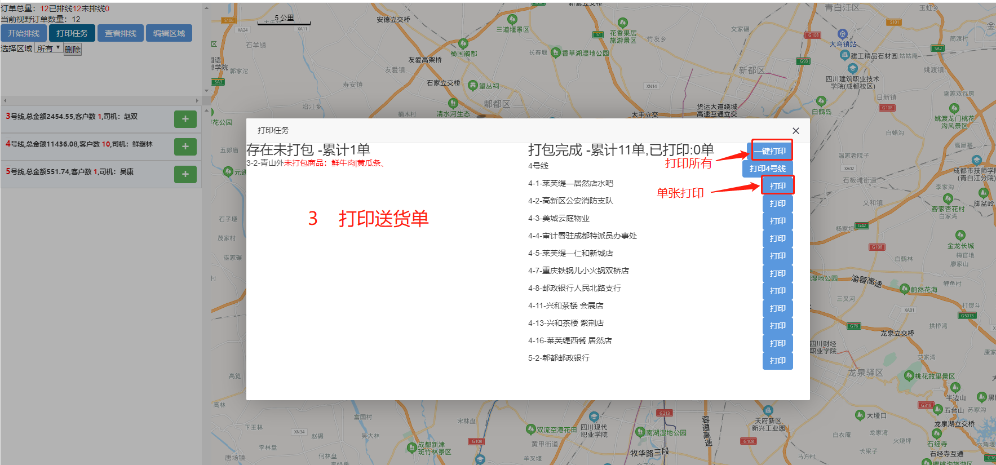
Task: Expand route 3 with green plus button
Action: 185,119
